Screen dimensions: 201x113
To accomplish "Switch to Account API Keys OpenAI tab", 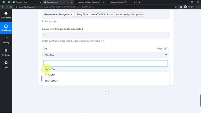I will [x=89, y=2].
